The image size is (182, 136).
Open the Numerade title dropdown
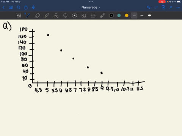tap(91, 8)
